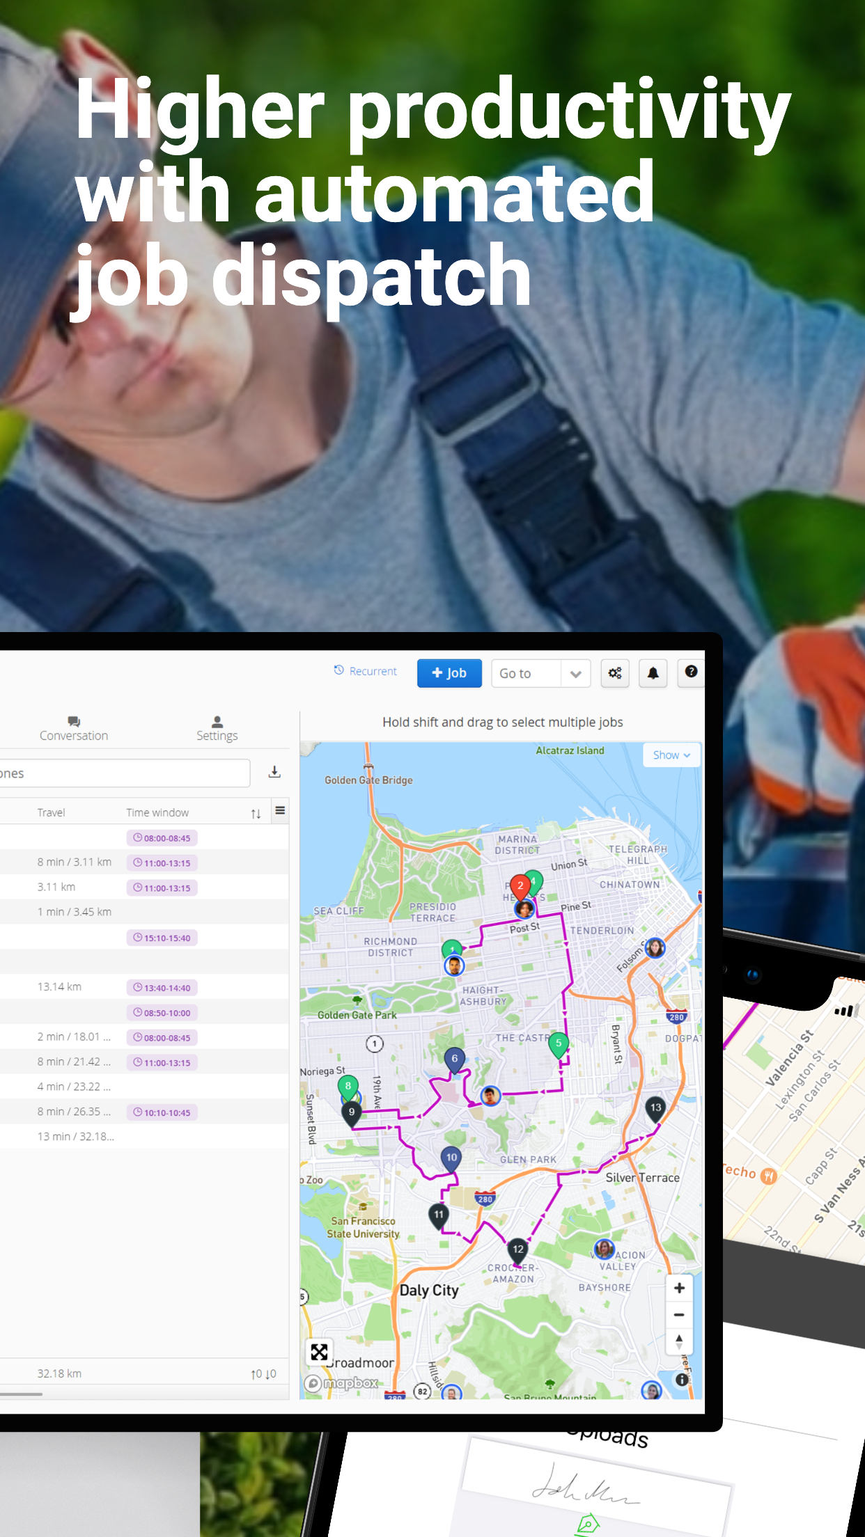Select dark job marker 9 on map
Image resolution: width=865 pixels, height=1537 pixels.
pyautogui.click(x=352, y=1114)
